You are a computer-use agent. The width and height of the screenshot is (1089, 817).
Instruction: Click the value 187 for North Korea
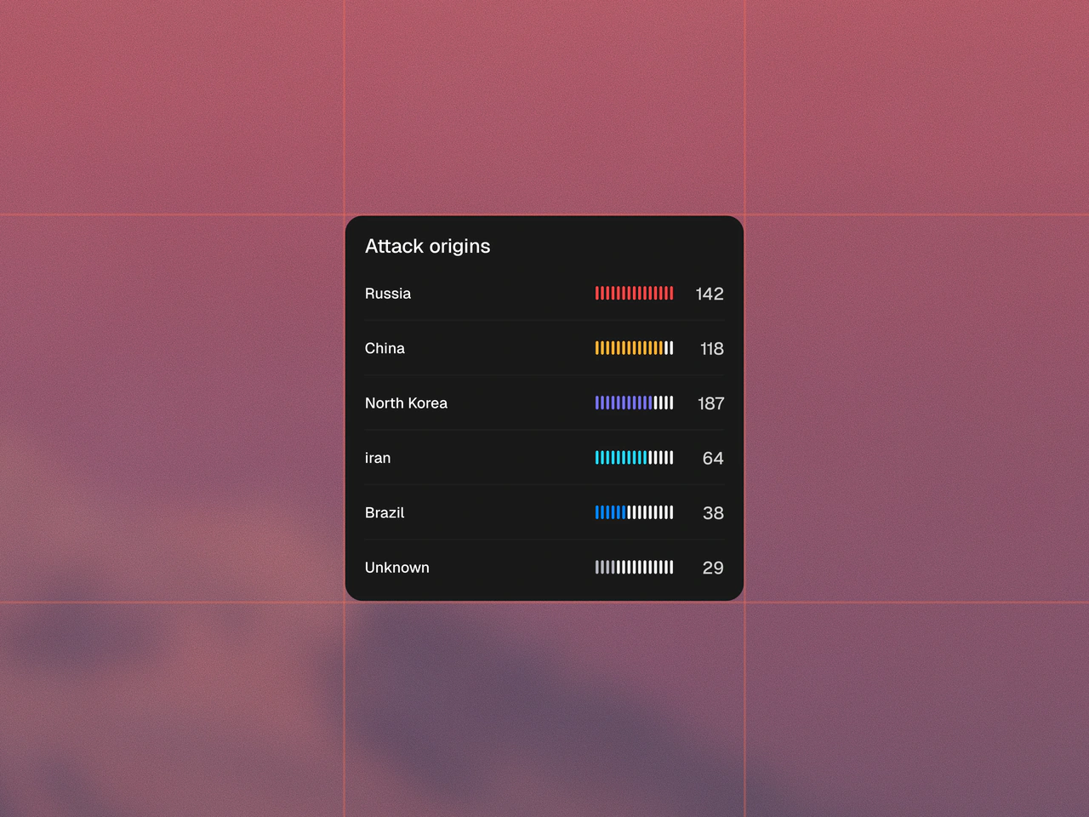pyautogui.click(x=711, y=403)
